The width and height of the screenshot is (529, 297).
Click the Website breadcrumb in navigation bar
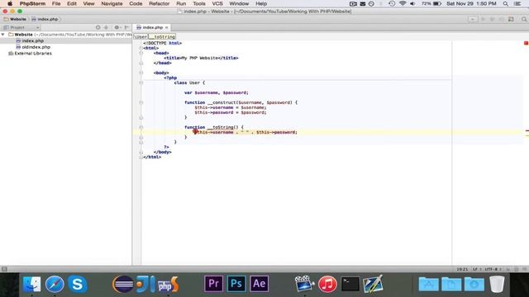pos(15,19)
